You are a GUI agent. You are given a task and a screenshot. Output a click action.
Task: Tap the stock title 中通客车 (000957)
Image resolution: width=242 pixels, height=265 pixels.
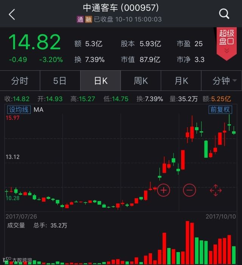[x=121, y=8]
